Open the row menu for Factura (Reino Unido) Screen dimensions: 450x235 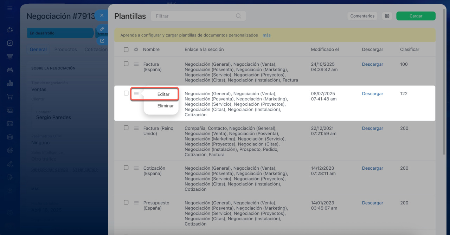coord(136,128)
